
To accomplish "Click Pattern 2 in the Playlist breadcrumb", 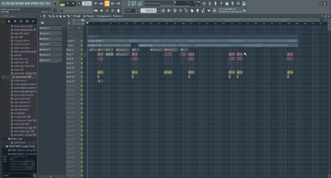I will click(x=118, y=16).
